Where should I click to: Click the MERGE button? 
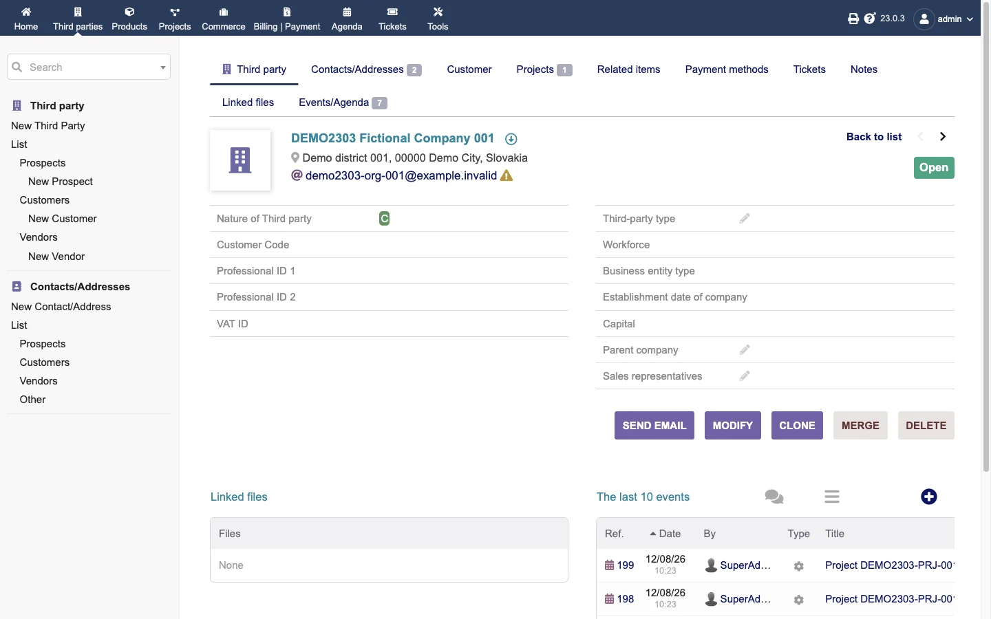coord(860,426)
